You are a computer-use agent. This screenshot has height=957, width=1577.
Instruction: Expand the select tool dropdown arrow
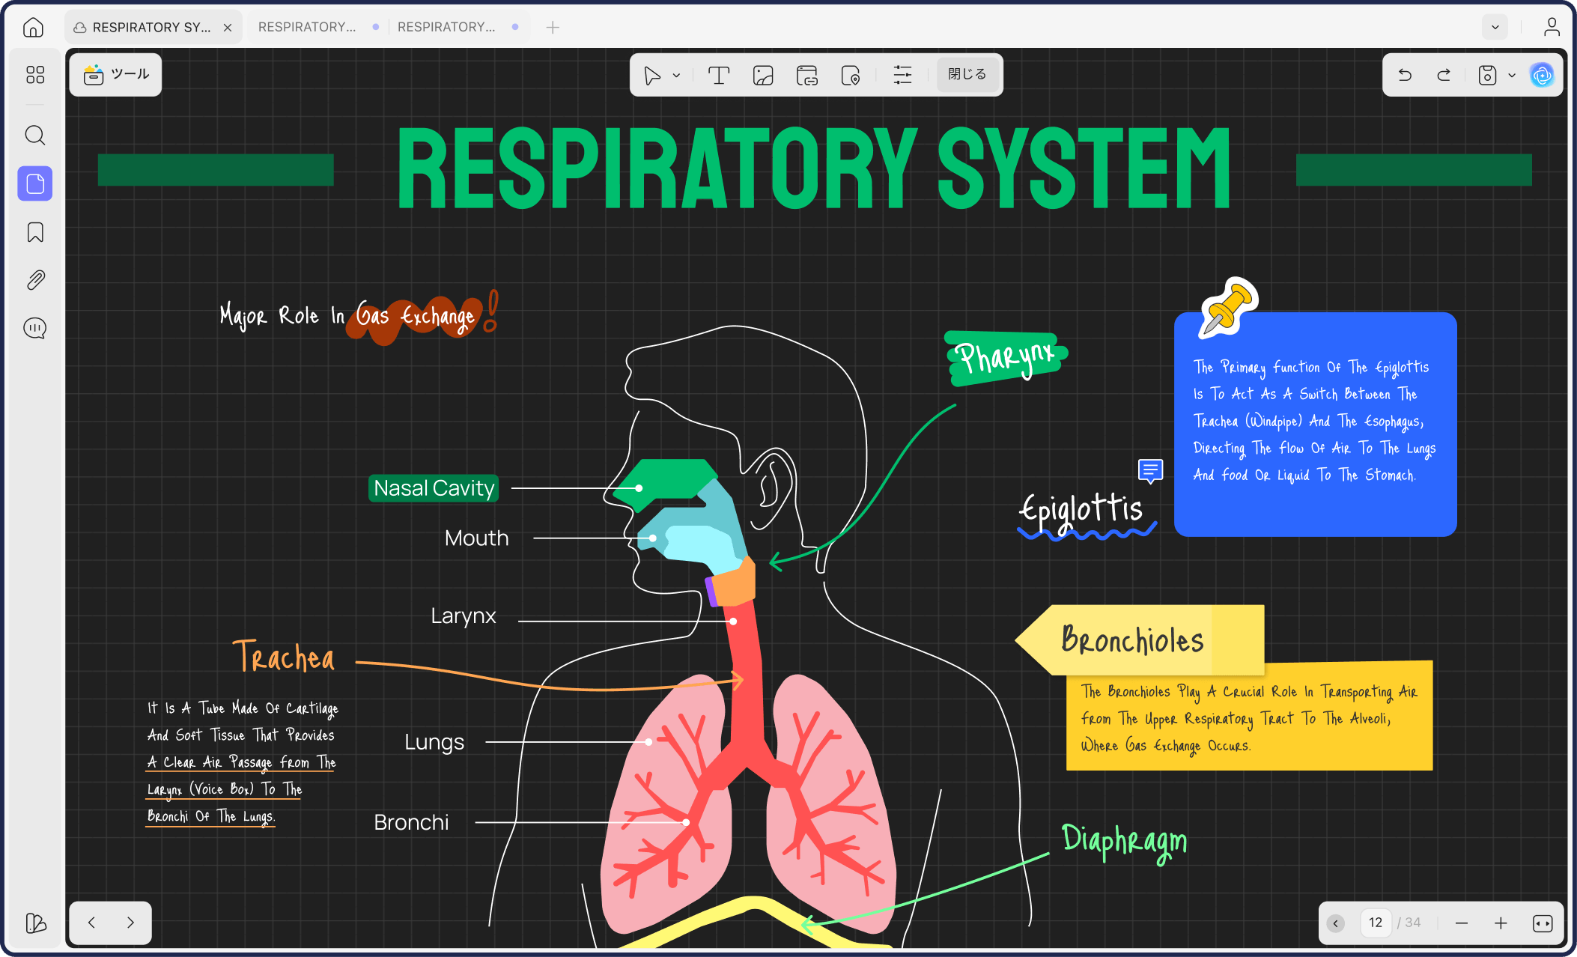676,76
